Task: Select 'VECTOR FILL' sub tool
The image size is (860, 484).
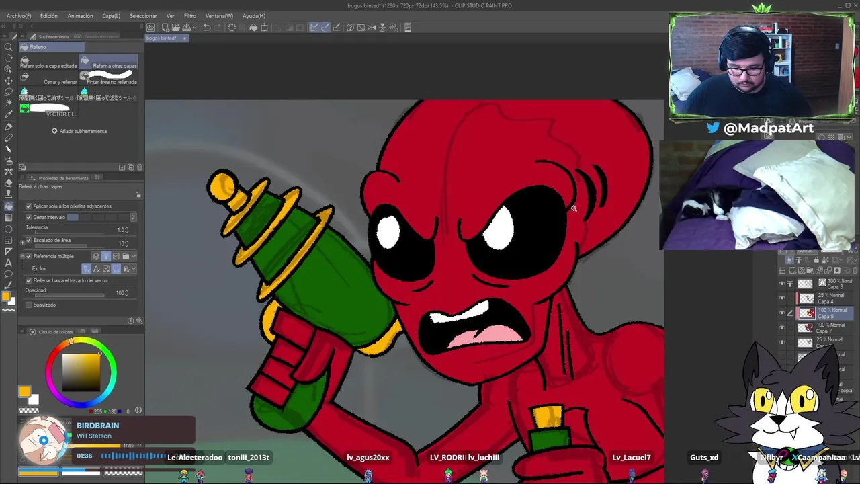Action: pyautogui.click(x=48, y=111)
